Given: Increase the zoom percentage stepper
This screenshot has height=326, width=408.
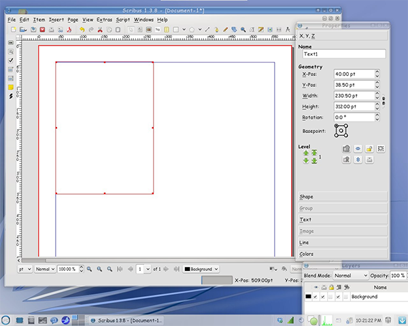Looking at the screenshot, I should tap(81, 267).
